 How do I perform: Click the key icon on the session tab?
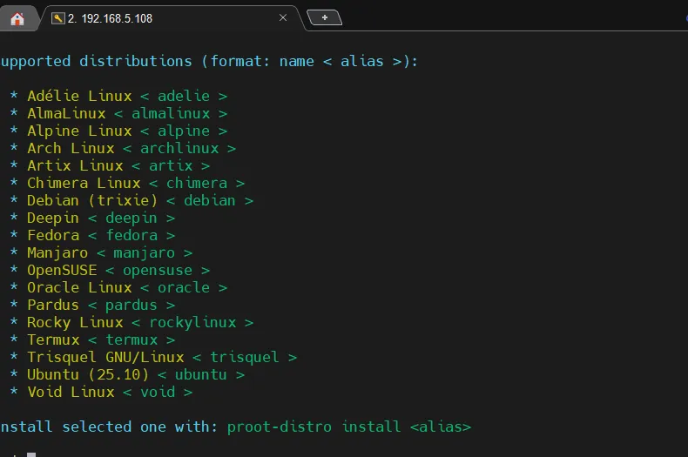pyautogui.click(x=58, y=17)
